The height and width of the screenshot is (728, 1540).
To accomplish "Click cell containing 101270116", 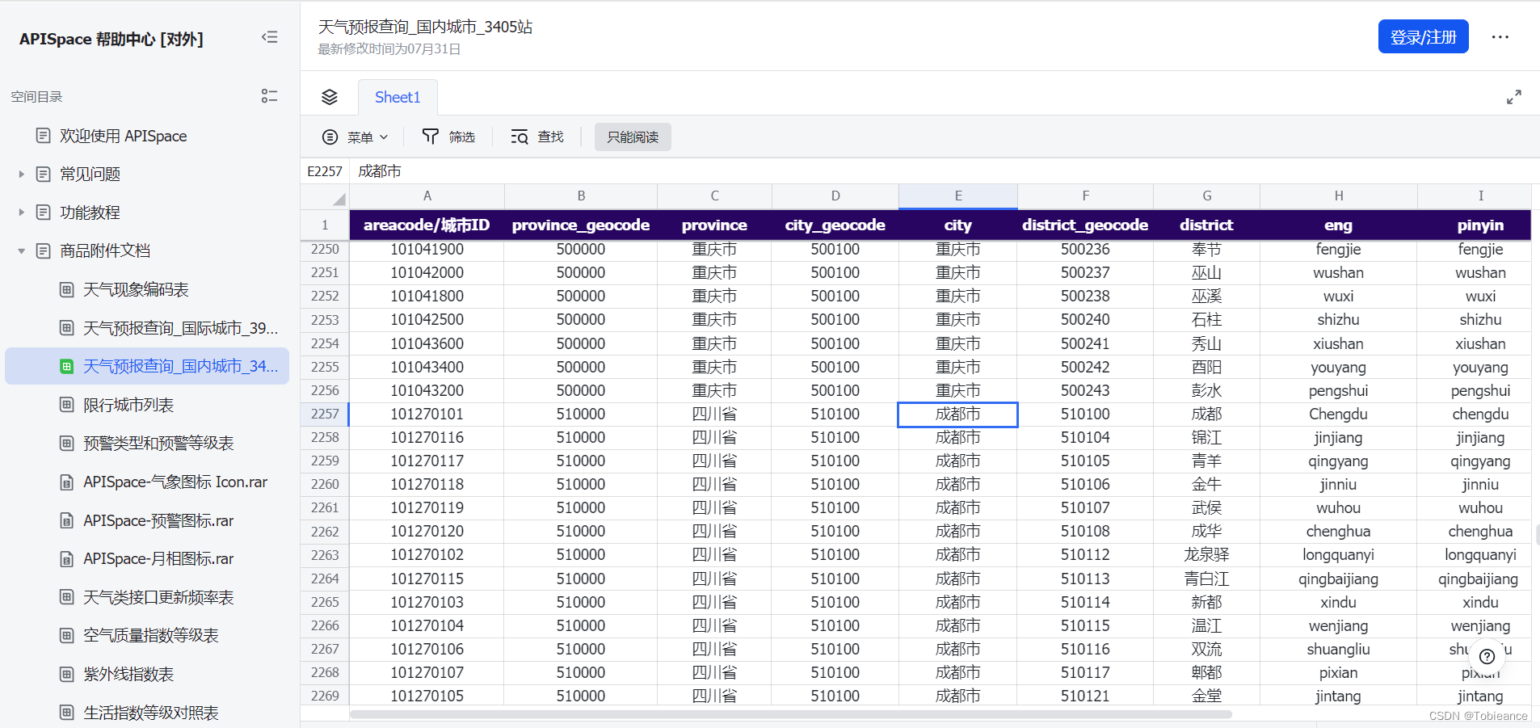I will (x=427, y=438).
